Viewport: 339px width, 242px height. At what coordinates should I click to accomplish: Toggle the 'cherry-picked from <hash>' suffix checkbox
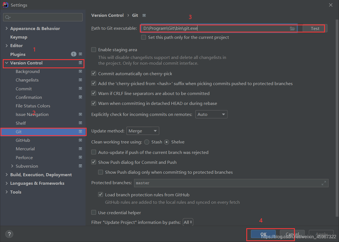point(94,83)
